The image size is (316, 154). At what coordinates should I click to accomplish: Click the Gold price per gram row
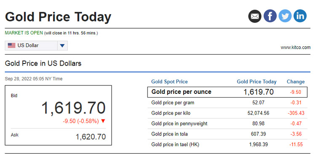pos(228,103)
